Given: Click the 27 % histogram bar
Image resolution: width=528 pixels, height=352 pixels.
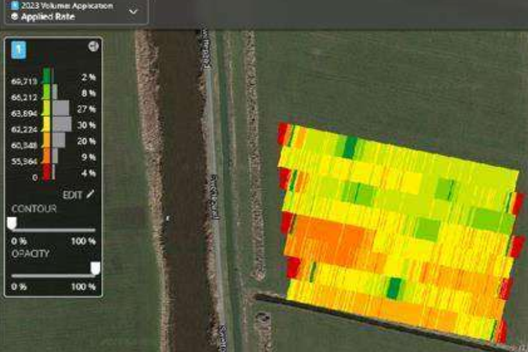Looking at the screenshot, I should (61, 108).
